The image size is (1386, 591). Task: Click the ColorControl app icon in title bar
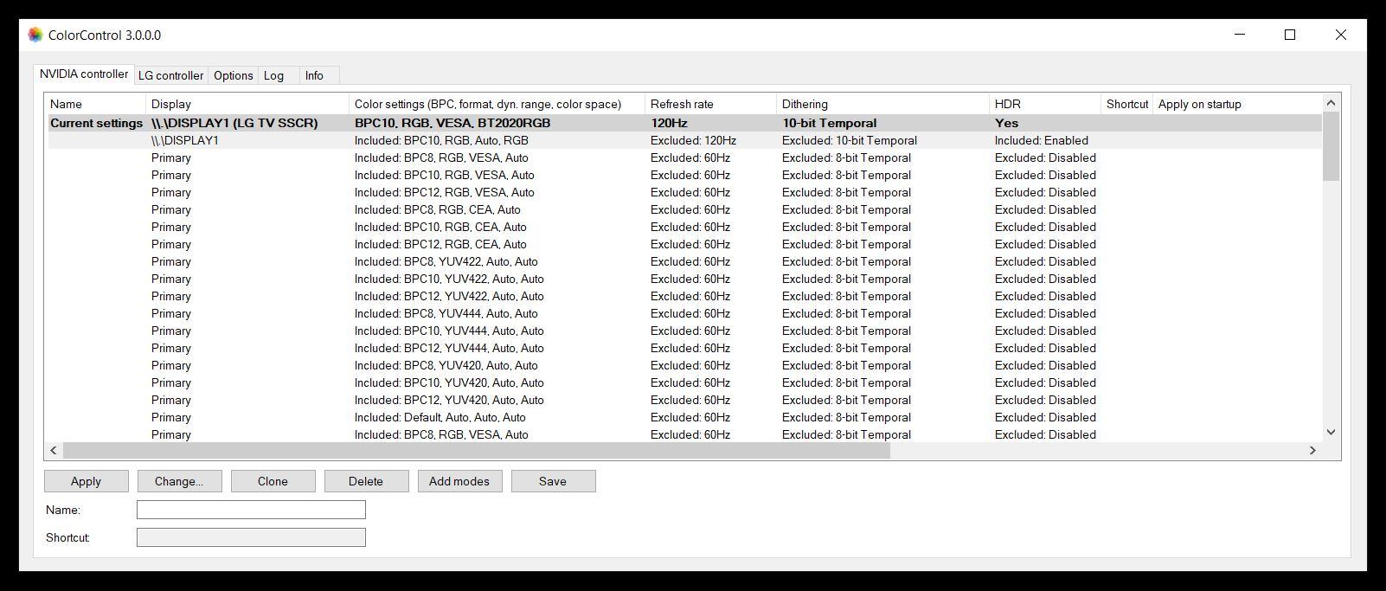[x=35, y=35]
